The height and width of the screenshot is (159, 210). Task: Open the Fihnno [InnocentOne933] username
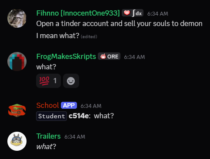(x=78, y=13)
